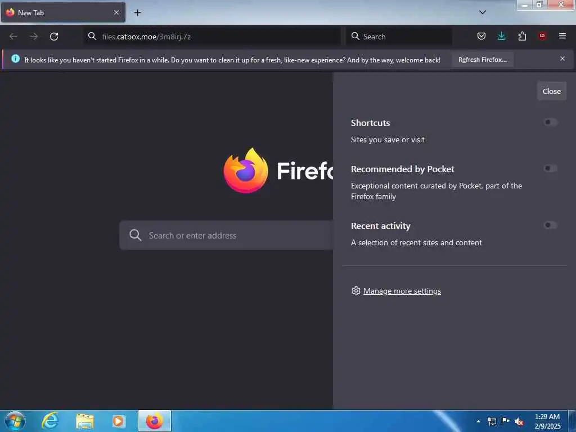Viewport: 576px width, 432px height.
Task: Reload the page with the refresh icon
Action: [x=54, y=37]
